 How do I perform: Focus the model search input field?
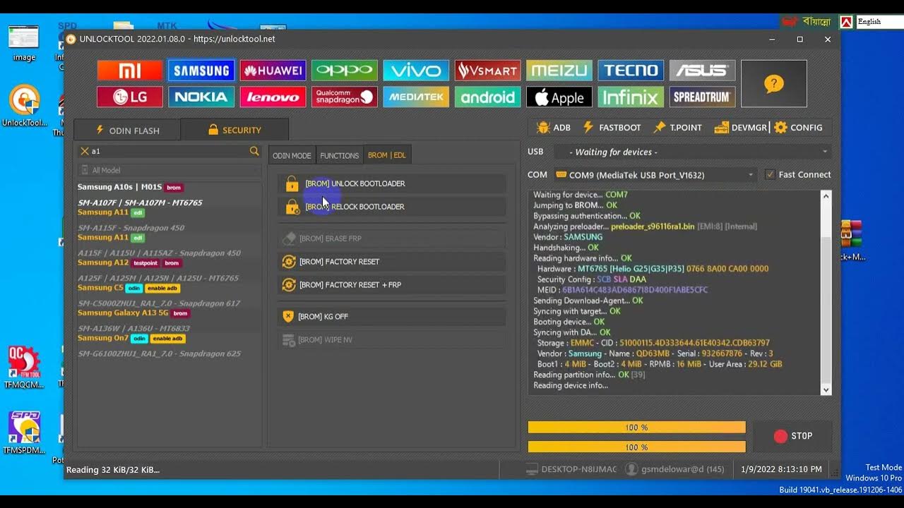[169, 152]
